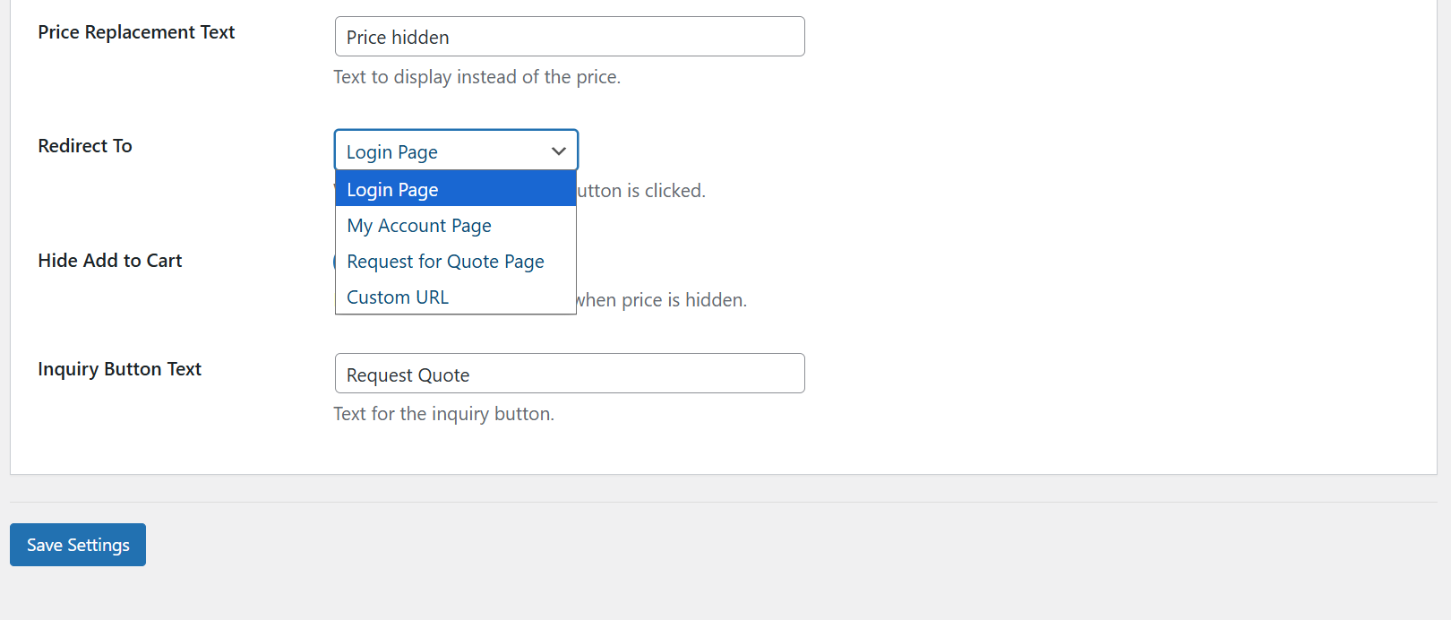Choose "Request for Quote Page" redirect option
This screenshot has height=620, width=1451.
[445, 261]
